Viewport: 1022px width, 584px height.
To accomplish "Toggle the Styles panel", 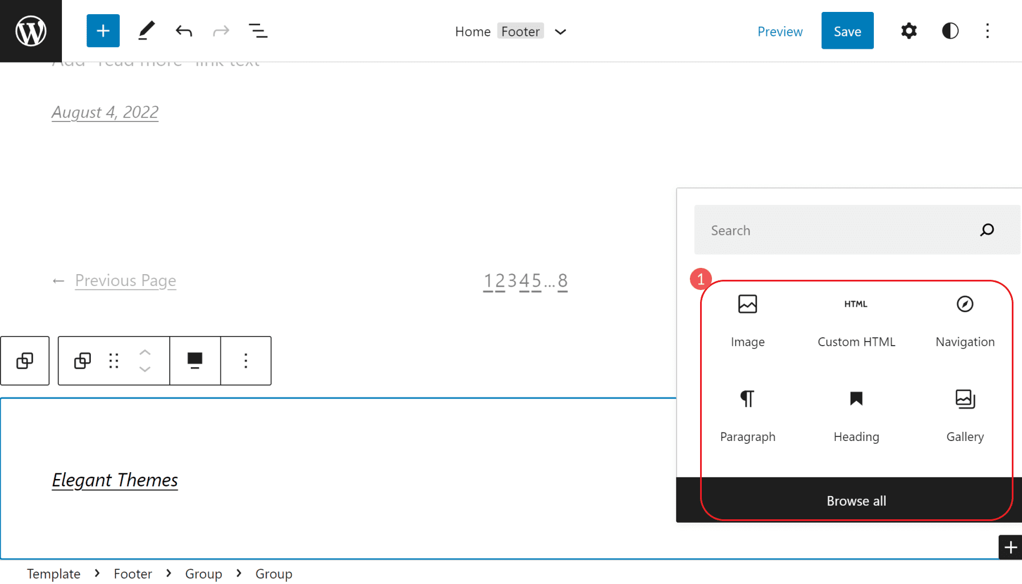I will click(949, 31).
